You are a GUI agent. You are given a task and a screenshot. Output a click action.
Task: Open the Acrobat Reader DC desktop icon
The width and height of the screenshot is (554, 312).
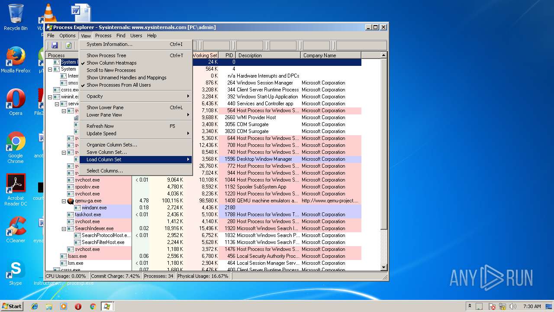[x=16, y=190]
